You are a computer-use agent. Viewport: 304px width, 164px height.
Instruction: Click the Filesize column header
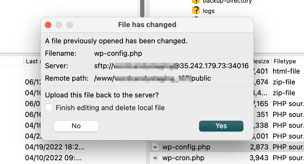click(261, 61)
